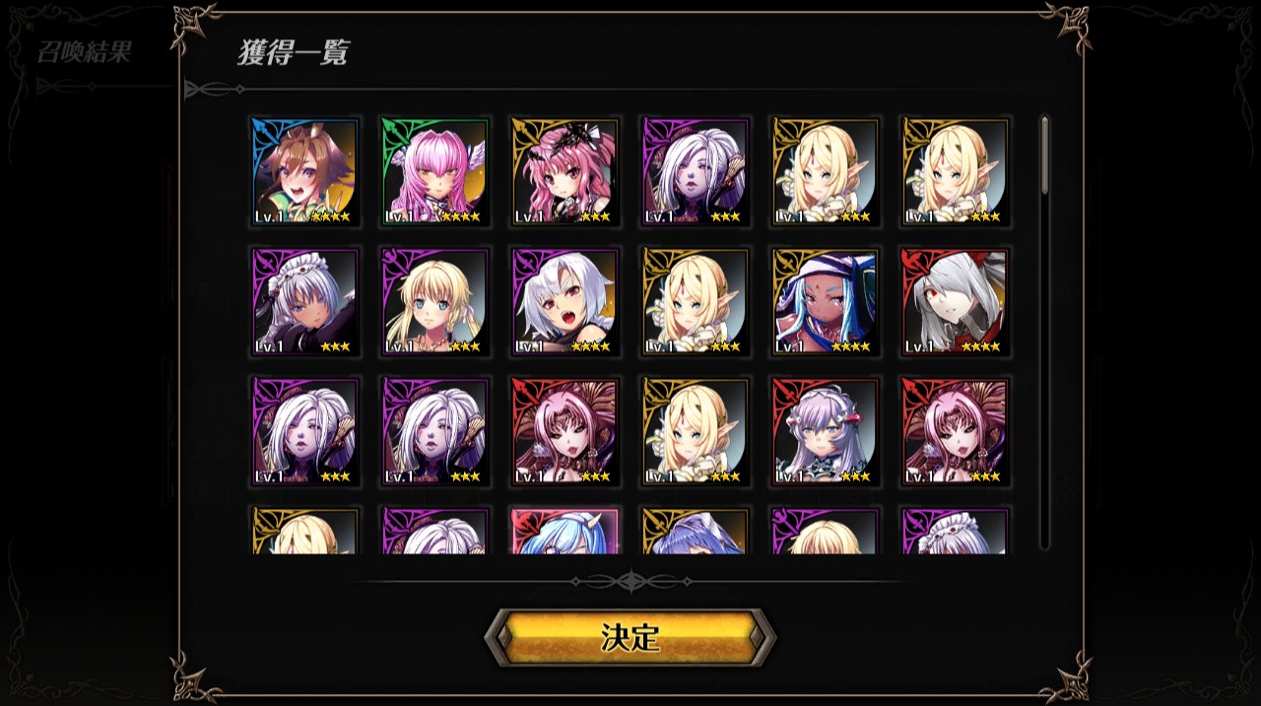Viewport: 1261px width, 706px height.
Task: Select the maid card at the end of the bottom row
Action: 956,531
